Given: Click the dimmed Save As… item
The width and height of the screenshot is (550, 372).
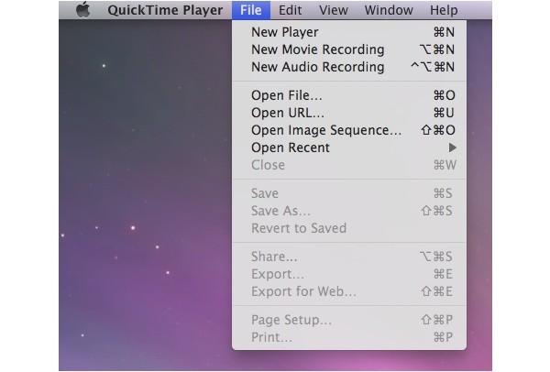Looking at the screenshot, I should click(x=349, y=211).
